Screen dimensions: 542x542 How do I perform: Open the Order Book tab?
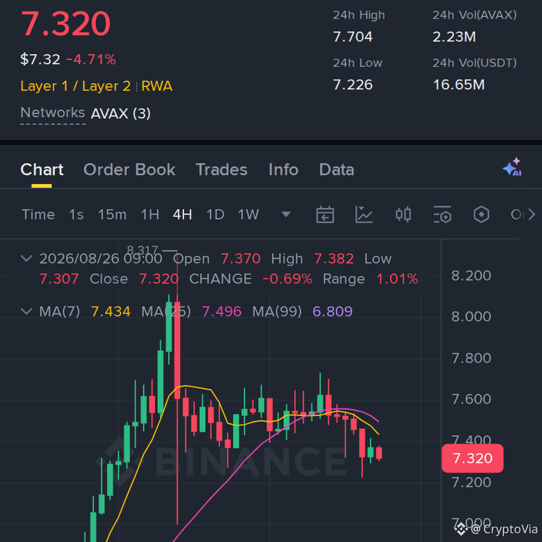click(129, 170)
